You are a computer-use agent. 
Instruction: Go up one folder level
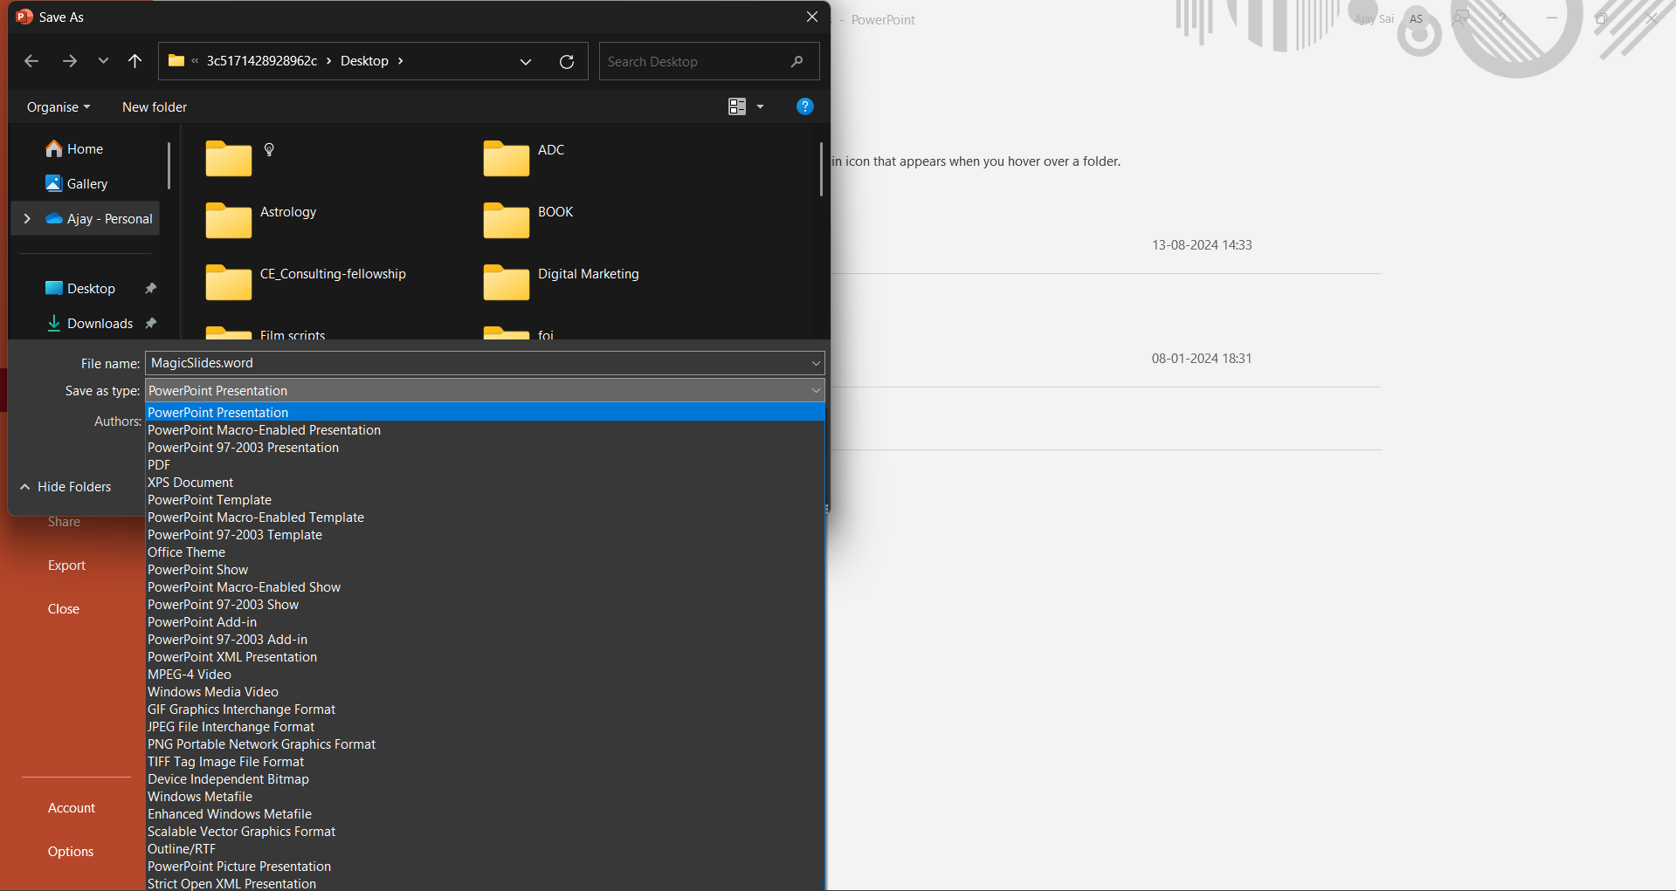134,61
